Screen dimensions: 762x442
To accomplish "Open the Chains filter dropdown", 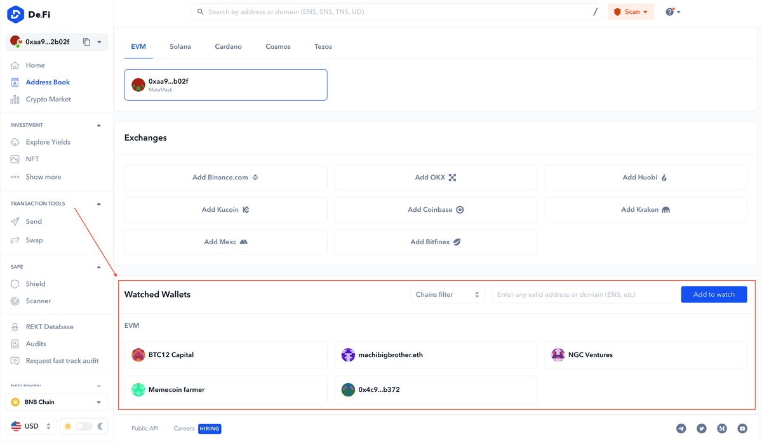I will (x=447, y=294).
